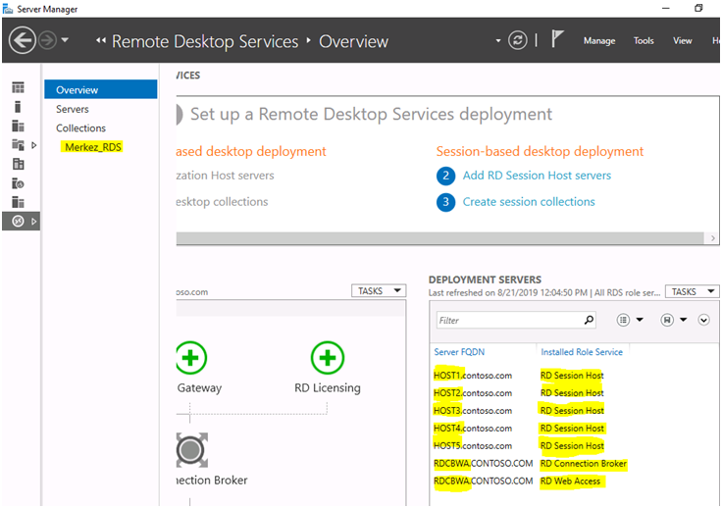Click Create session collections link
This screenshot has width=722, height=508.
tap(529, 202)
